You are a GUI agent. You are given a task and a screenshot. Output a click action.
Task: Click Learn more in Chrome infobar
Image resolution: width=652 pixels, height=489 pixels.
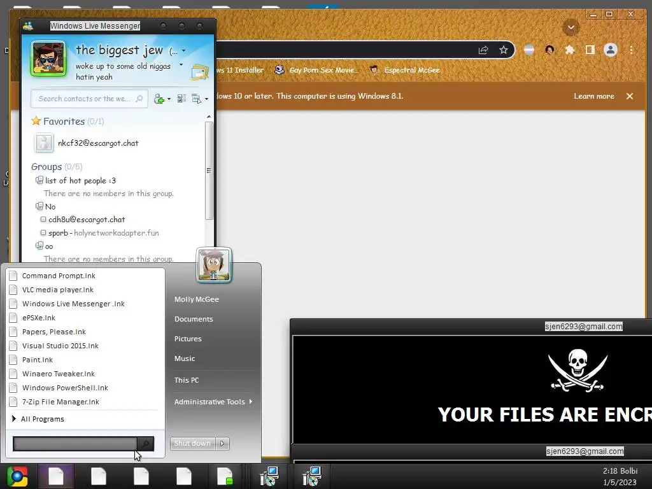(594, 96)
